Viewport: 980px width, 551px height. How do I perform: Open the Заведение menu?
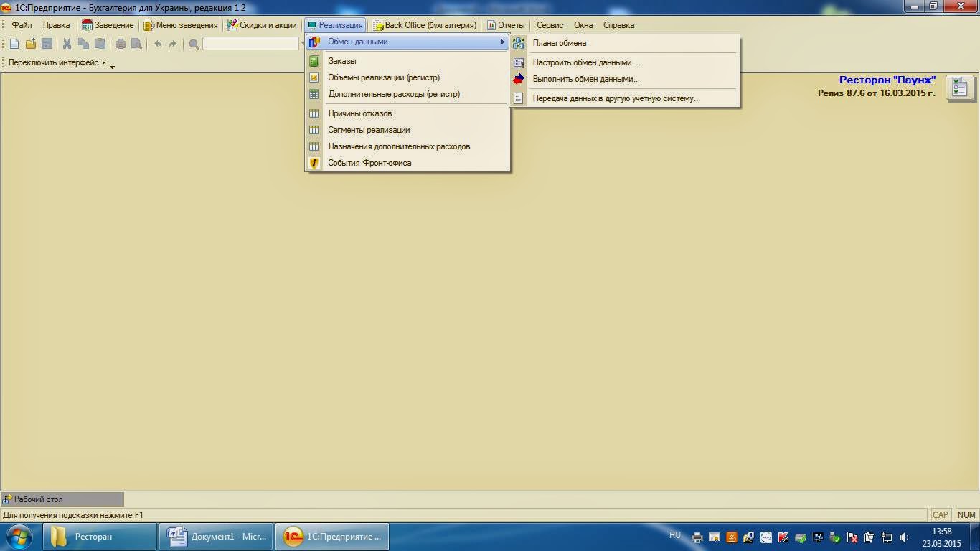click(x=108, y=25)
